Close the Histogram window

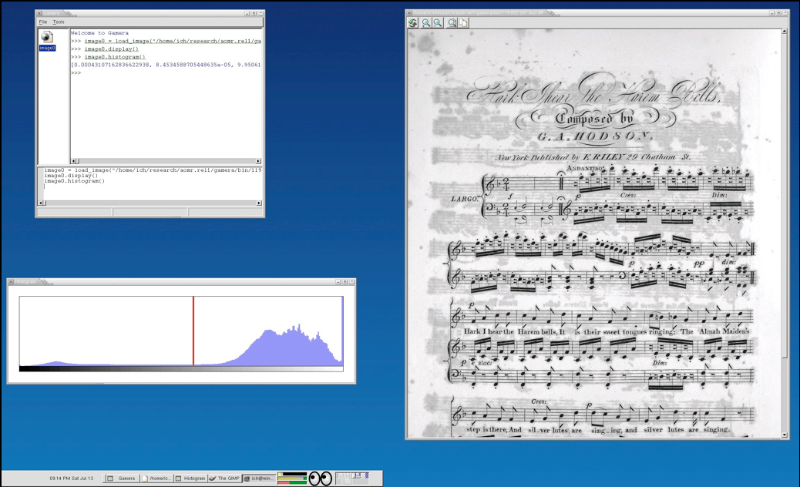pos(11,281)
